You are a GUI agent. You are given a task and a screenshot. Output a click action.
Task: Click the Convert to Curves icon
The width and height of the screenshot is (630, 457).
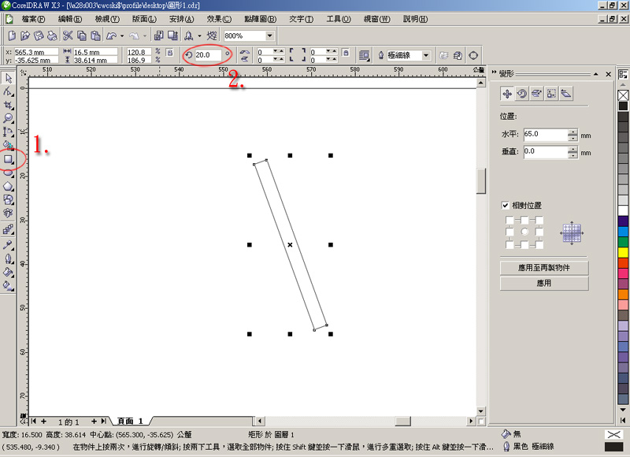coord(473,55)
